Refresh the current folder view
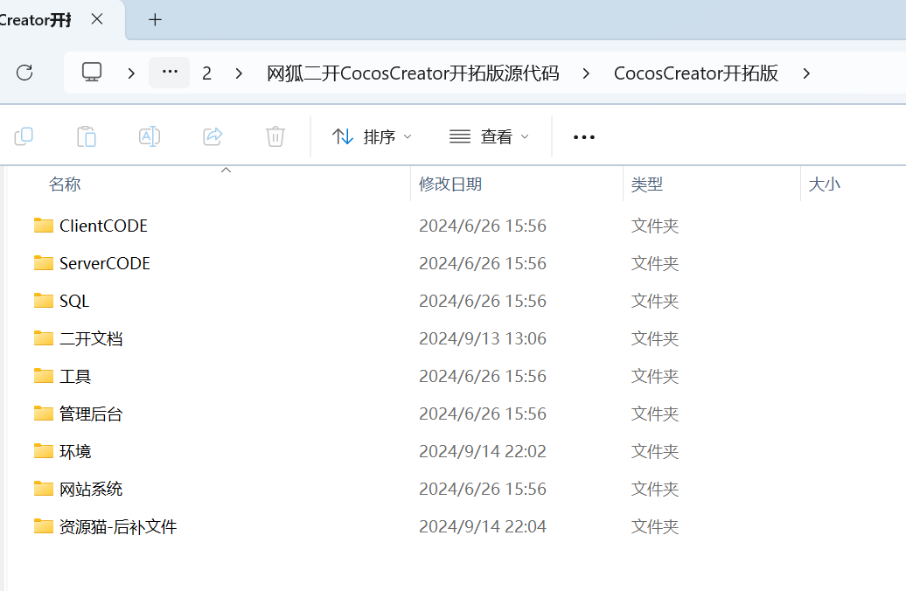This screenshot has width=906, height=591. [24, 73]
